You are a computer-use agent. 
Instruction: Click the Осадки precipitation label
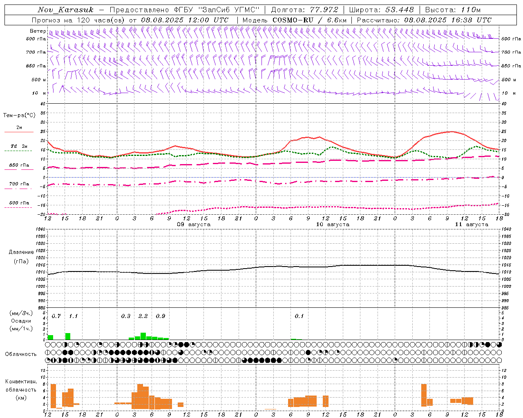(21, 321)
